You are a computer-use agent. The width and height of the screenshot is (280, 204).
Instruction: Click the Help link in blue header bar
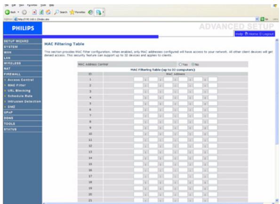240,34
